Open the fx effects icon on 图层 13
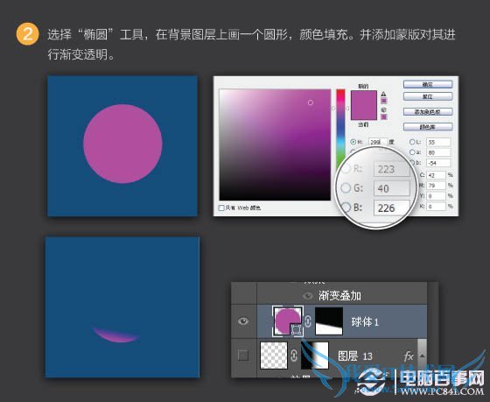 point(409,356)
